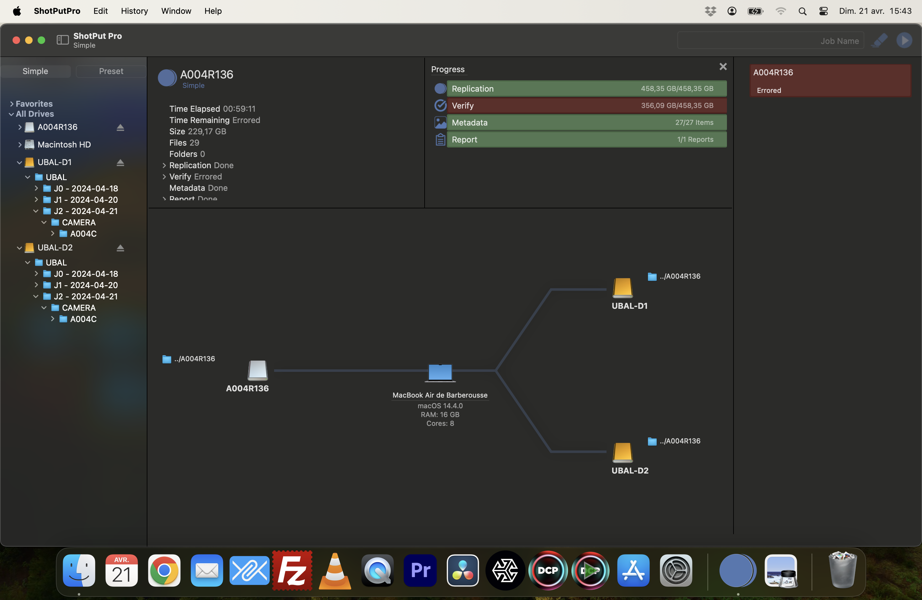Expand J1 - 2024-04-20 under UBAL-D2

[x=36, y=285]
